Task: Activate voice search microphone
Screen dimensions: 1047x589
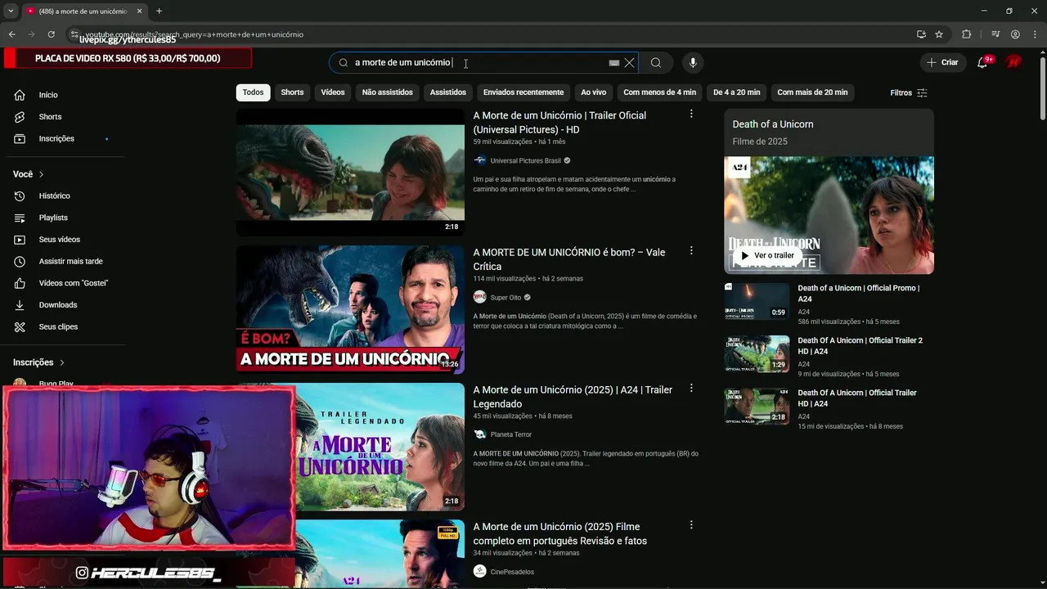Action: pyautogui.click(x=693, y=63)
